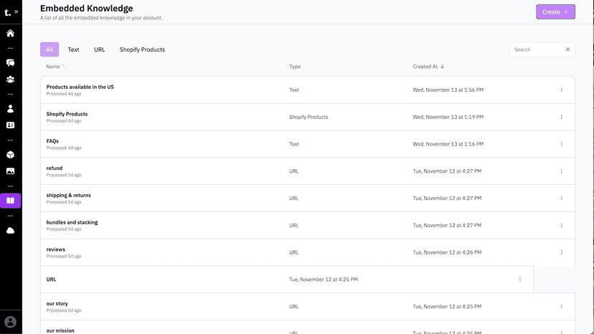Focus the Search input field

537,49
